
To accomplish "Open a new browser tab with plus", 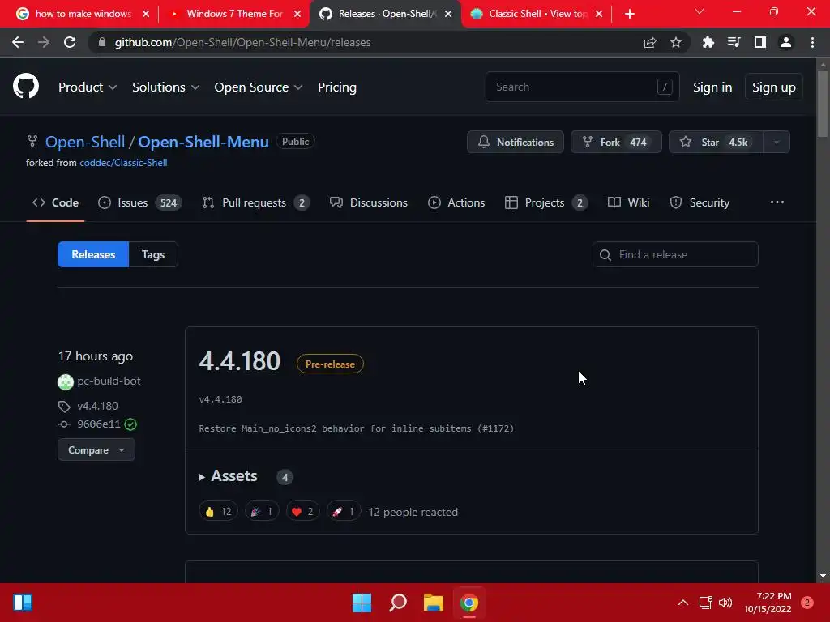I will [629, 14].
